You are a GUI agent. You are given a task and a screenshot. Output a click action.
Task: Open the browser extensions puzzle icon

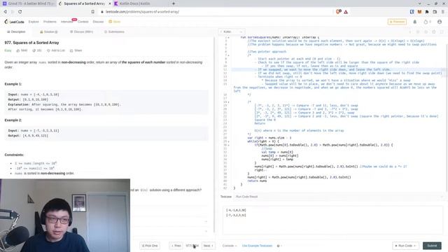[427, 12]
